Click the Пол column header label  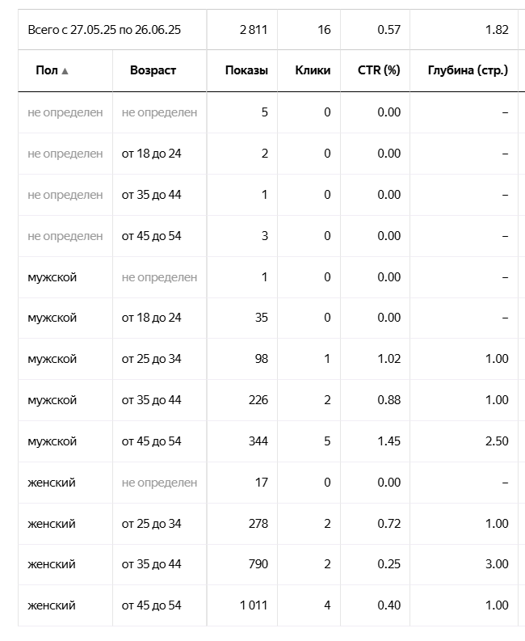tap(47, 70)
